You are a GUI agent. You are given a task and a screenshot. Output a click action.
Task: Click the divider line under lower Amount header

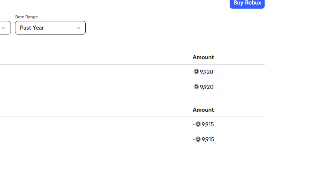click(132, 117)
